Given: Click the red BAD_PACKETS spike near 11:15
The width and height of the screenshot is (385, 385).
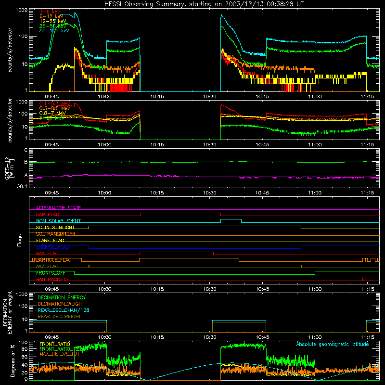Looking at the screenshot, I should pyautogui.click(x=363, y=279).
